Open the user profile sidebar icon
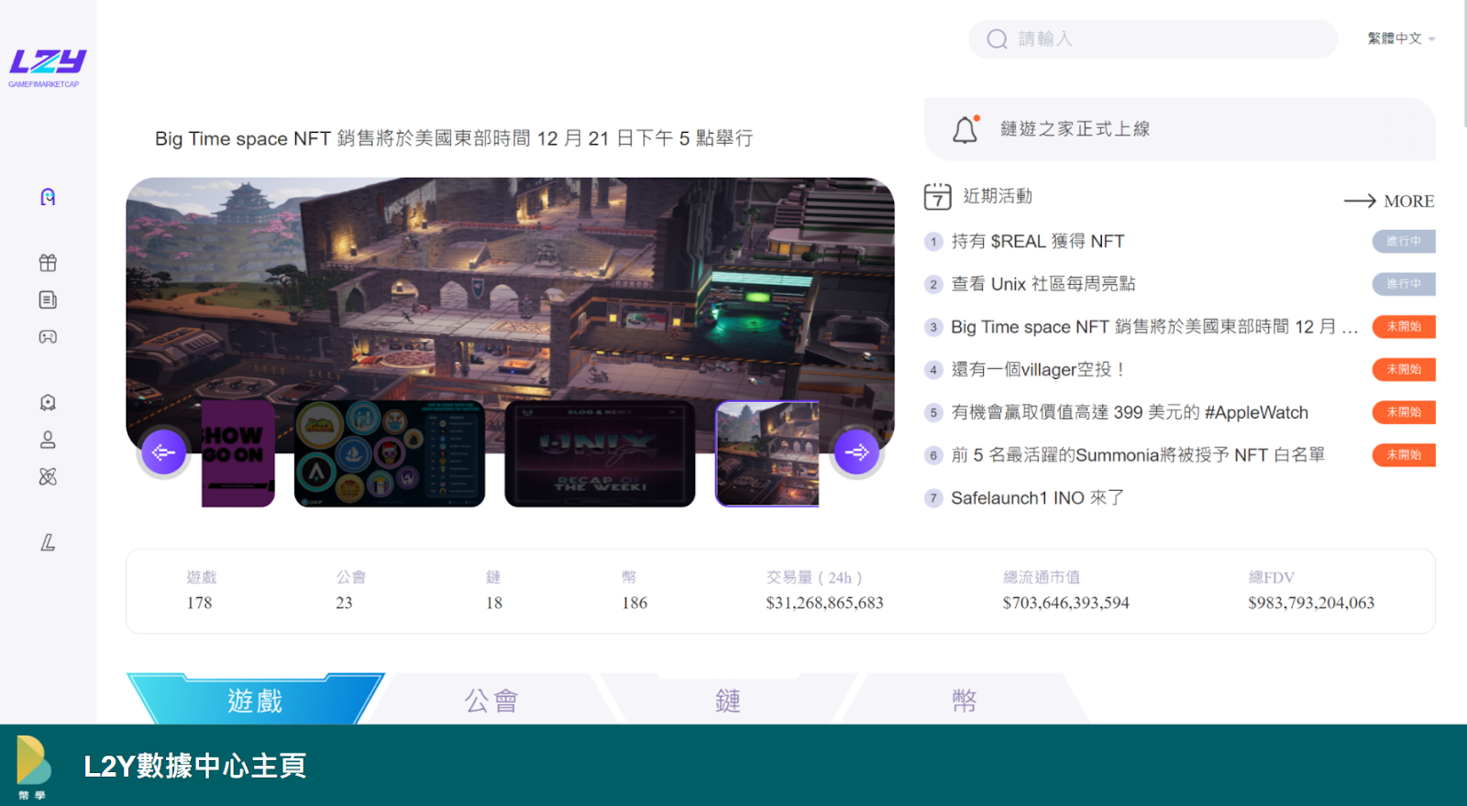This screenshot has width=1467, height=806. tap(48, 440)
